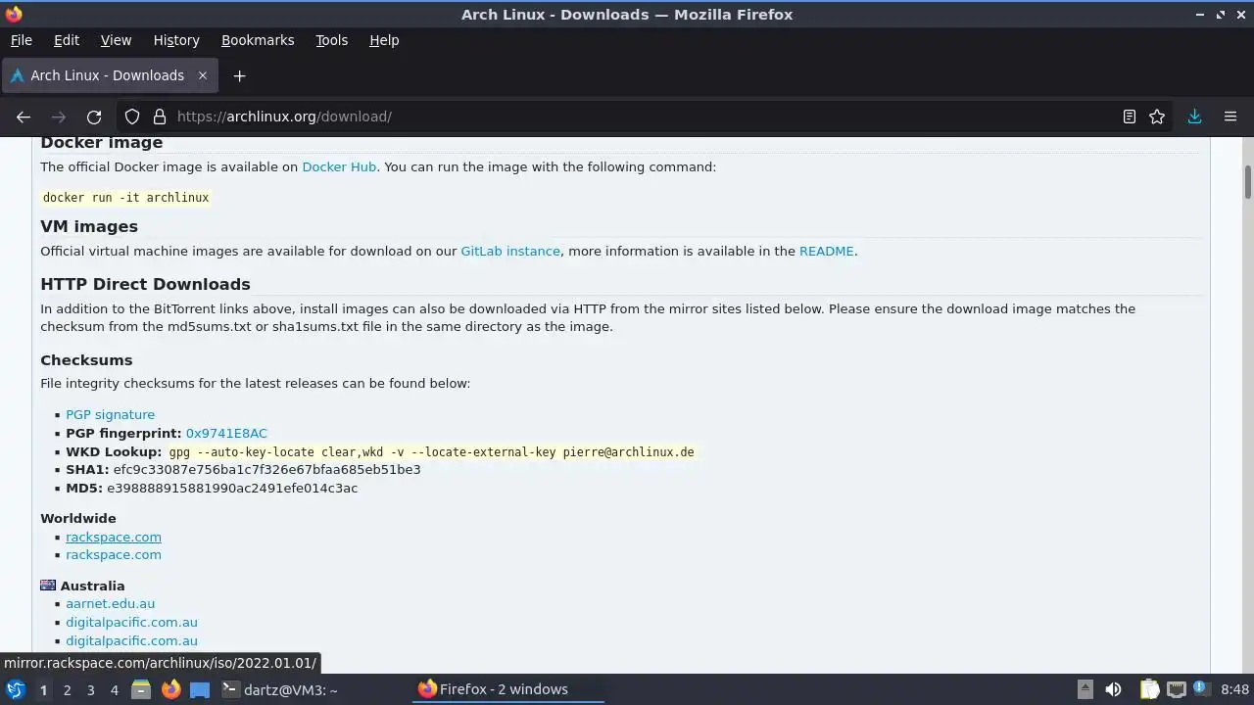Open the Firefox downloads panel

(x=1194, y=117)
